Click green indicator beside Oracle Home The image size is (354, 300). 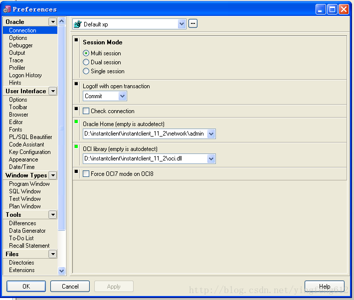tap(76, 122)
